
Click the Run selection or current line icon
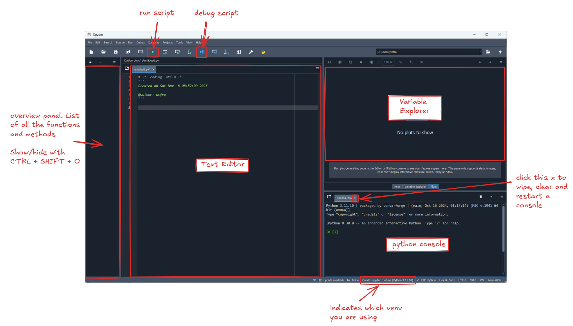189,52
